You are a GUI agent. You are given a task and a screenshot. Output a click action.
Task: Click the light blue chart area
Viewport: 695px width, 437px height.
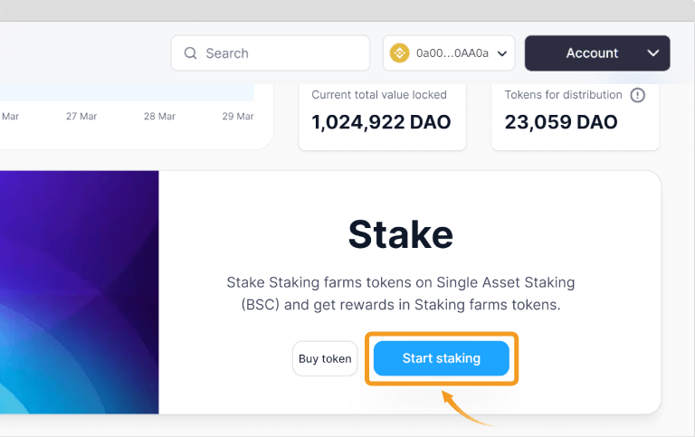127,92
